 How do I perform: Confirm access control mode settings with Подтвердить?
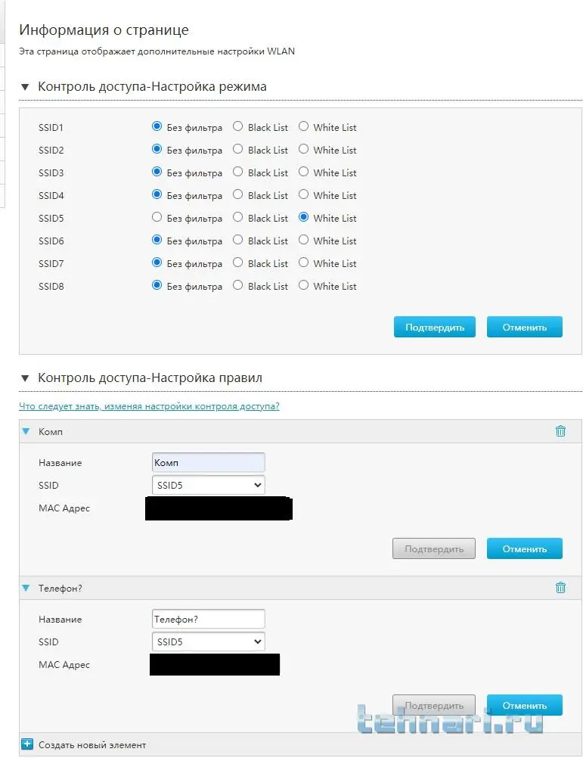click(x=434, y=327)
